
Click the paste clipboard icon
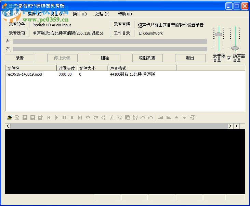coord(127,117)
